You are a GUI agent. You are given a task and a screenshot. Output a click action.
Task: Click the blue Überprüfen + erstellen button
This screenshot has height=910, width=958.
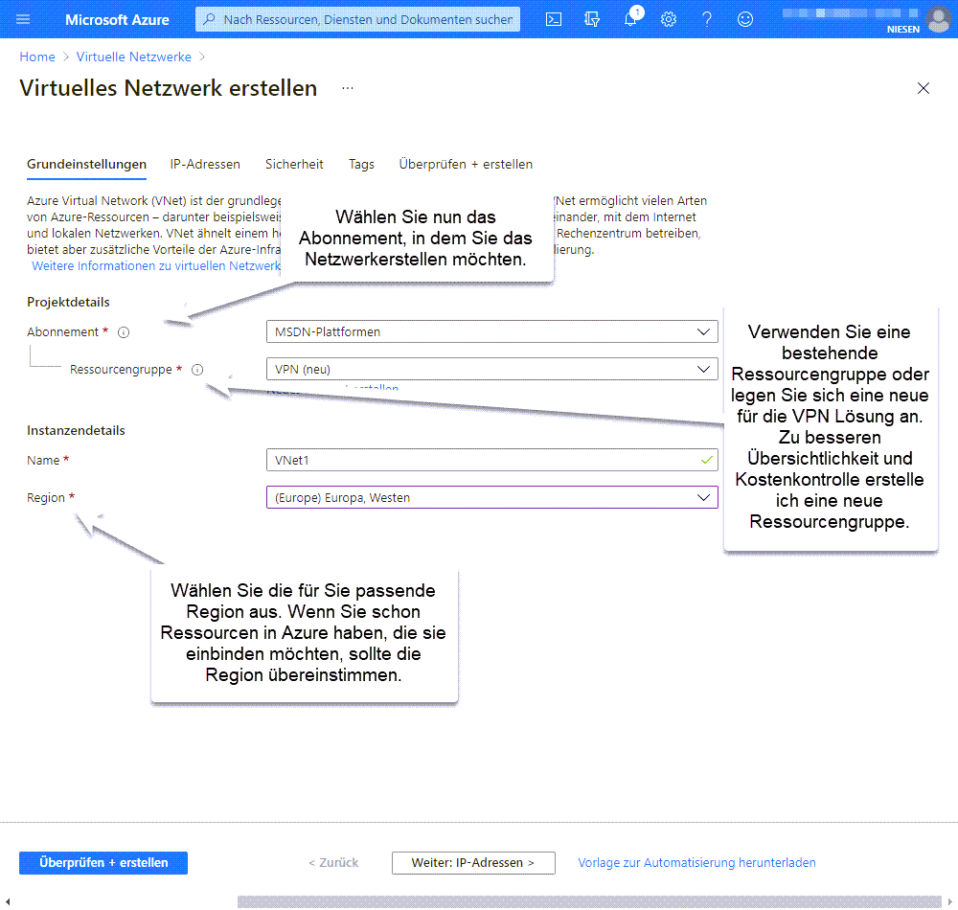(x=103, y=862)
